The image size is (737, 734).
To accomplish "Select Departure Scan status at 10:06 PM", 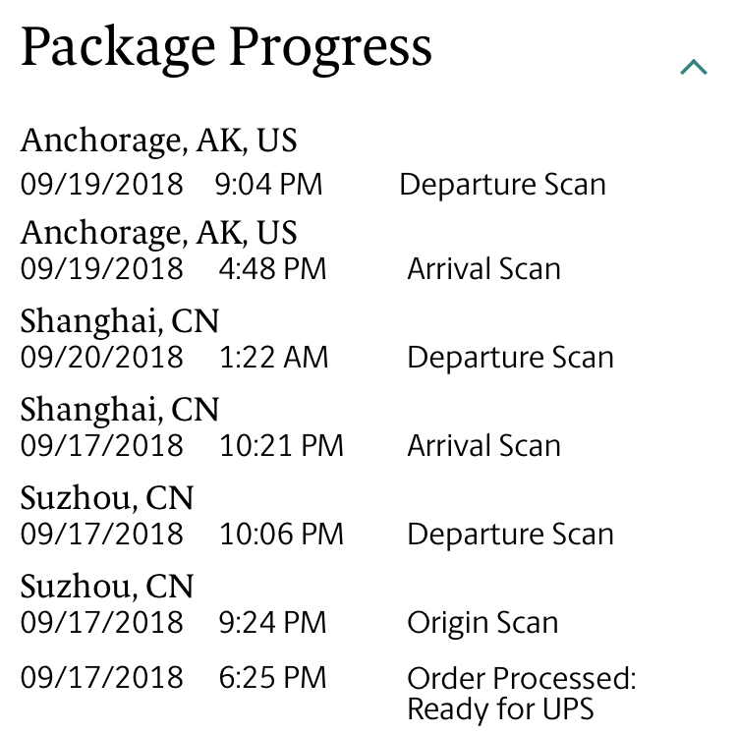I will coord(510,534).
